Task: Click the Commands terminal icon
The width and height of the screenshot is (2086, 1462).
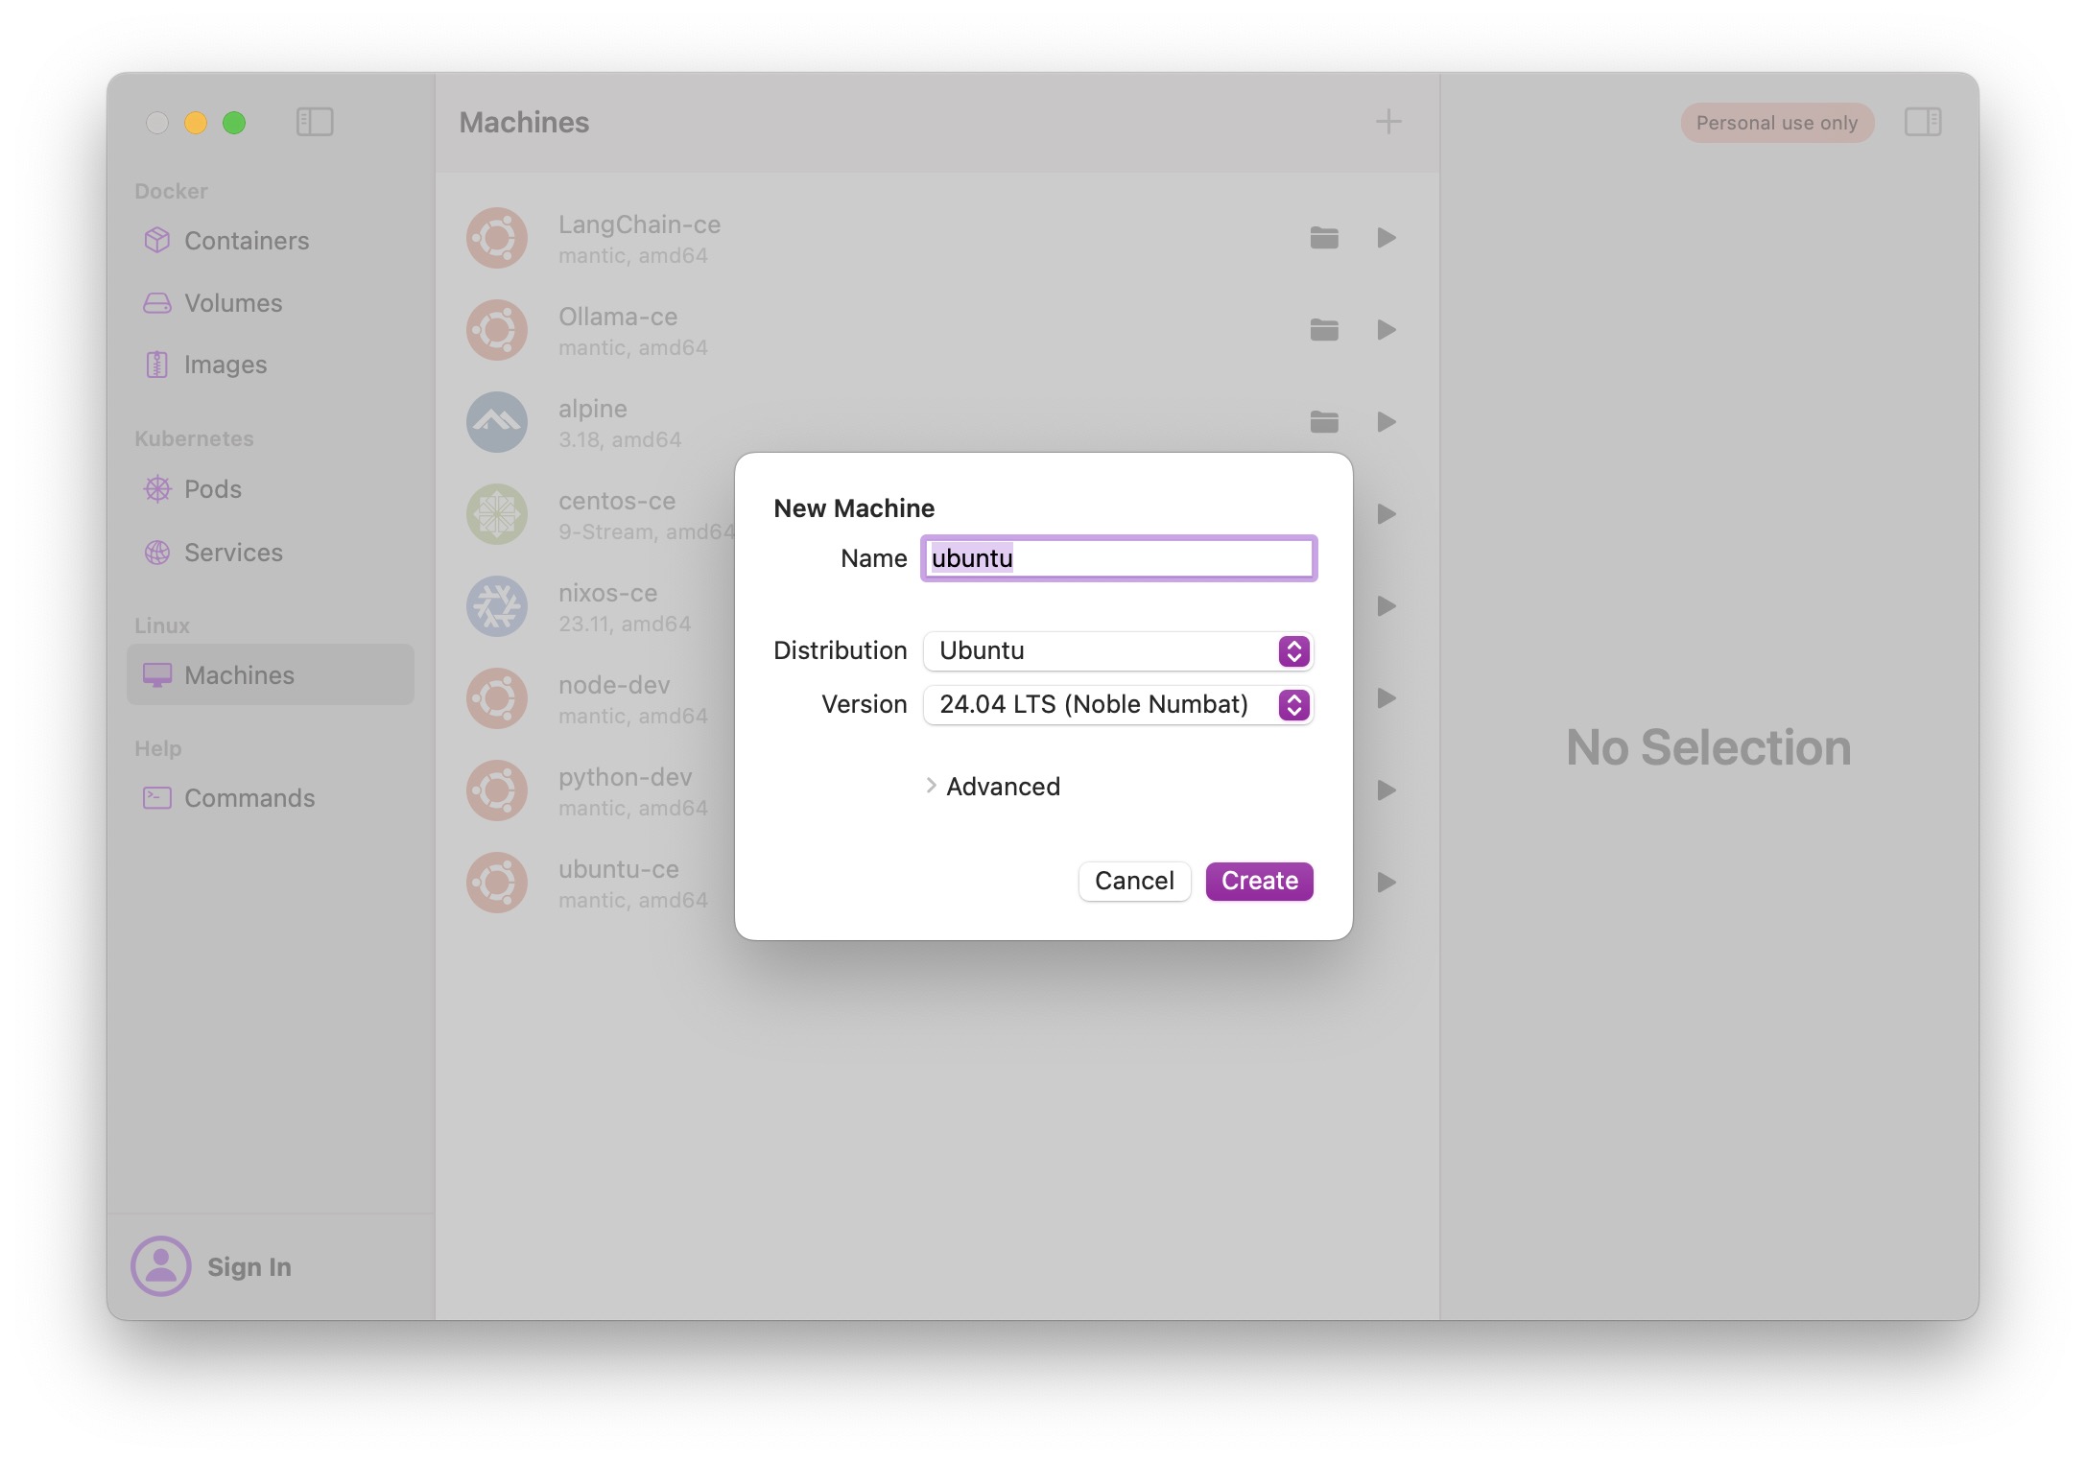Action: pyautogui.click(x=157, y=798)
